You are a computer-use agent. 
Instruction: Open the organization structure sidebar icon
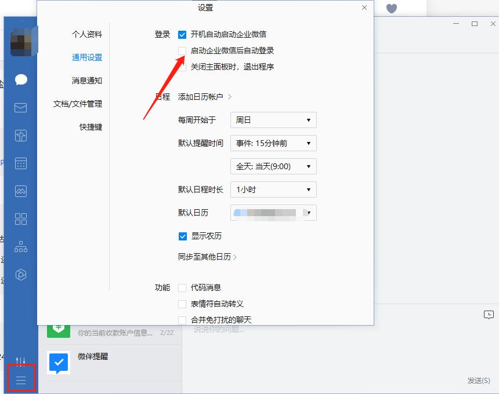click(20, 247)
